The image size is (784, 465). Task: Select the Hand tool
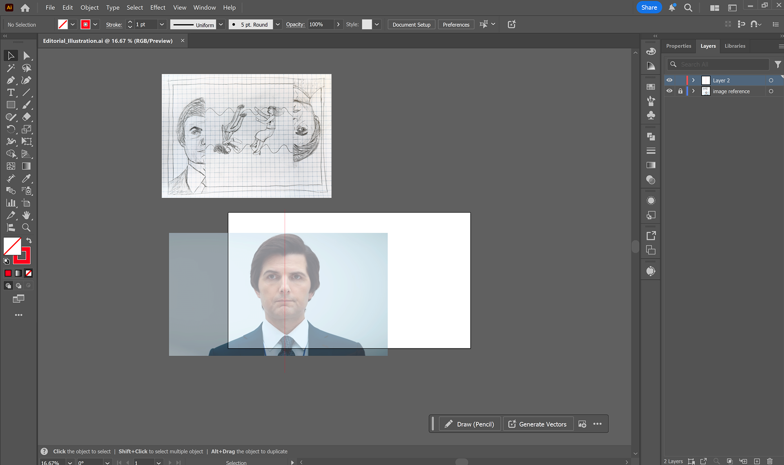point(26,215)
